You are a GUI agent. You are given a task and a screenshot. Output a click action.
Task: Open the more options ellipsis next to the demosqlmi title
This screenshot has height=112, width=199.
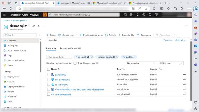[44, 26]
